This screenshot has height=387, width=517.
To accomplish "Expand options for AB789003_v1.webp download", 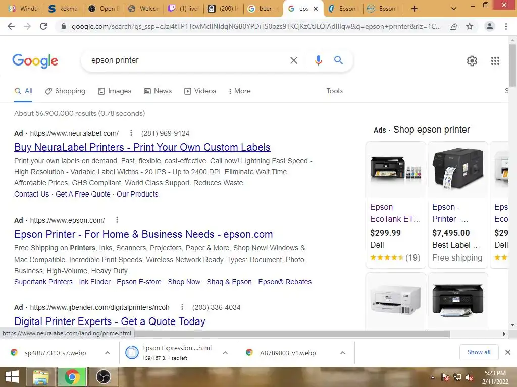I will [343, 353].
